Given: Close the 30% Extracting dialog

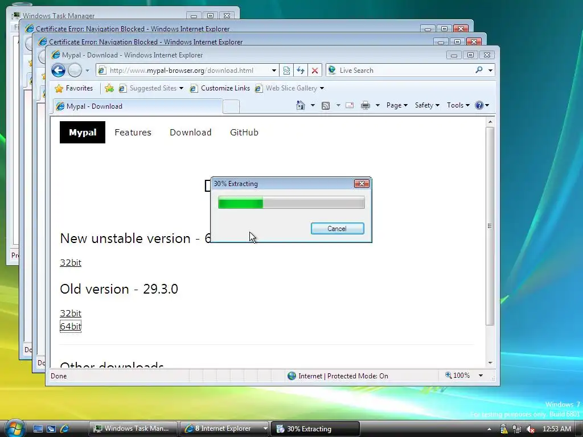Looking at the screenshot, I should tap(362, 184).
